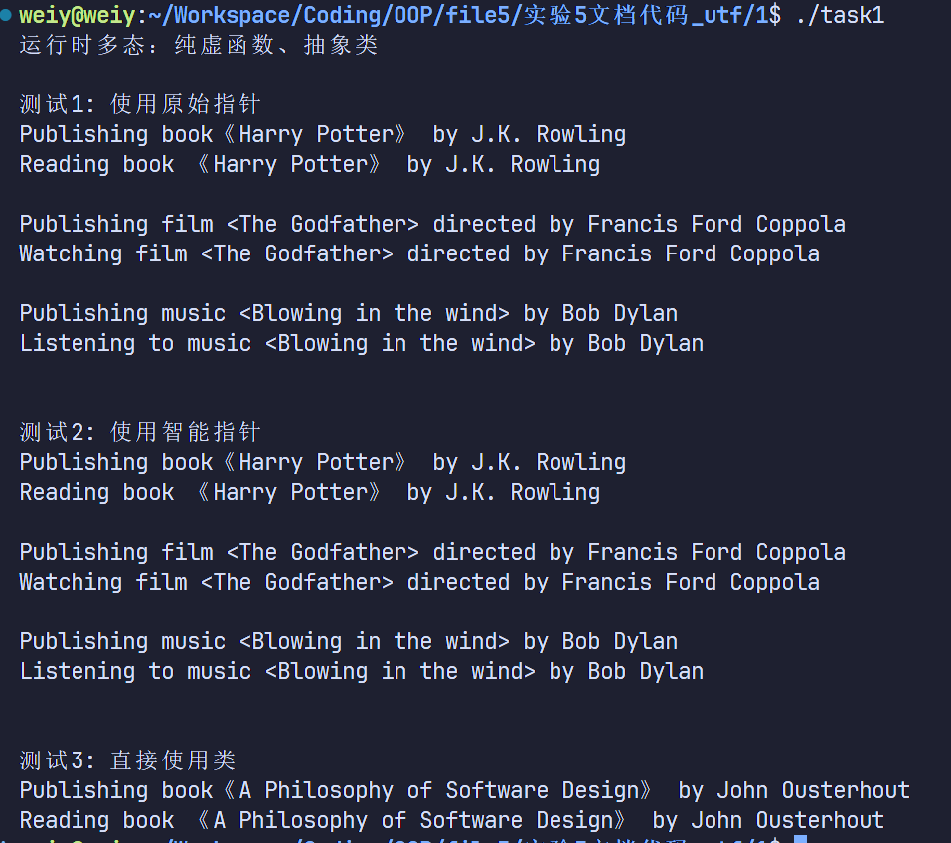The width and height of the screenshot is (951, 843).
Task: Click 'Watching film <The Godfather>' line under 测试1
Action: (419, 253)
